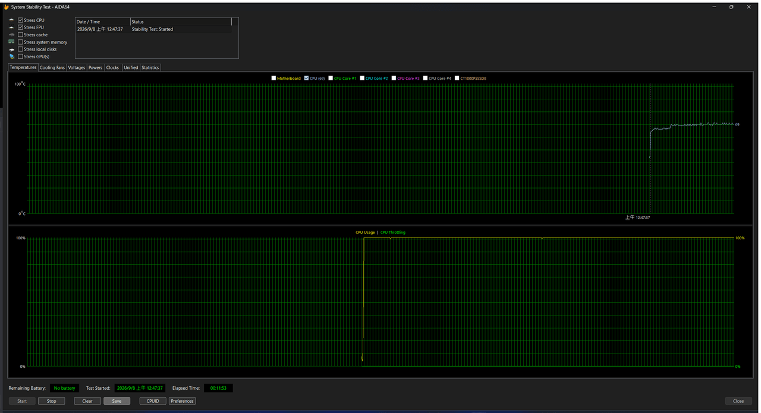Hide the CPU (69) temperature line
Screen dimensions: 761x413
click(306, 78)
